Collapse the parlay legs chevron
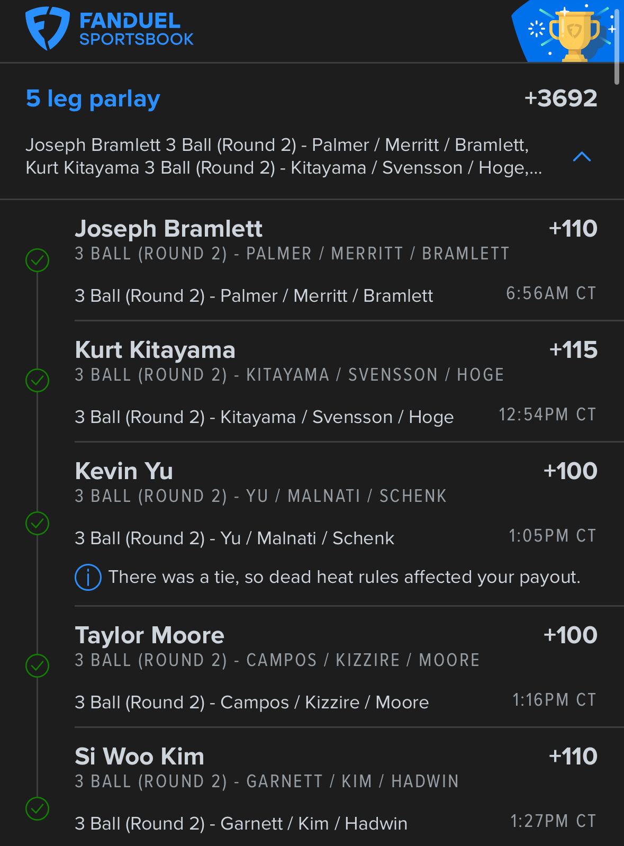This screenshot has width=624, height=846. pyautogui.click(x=582, y=156)
